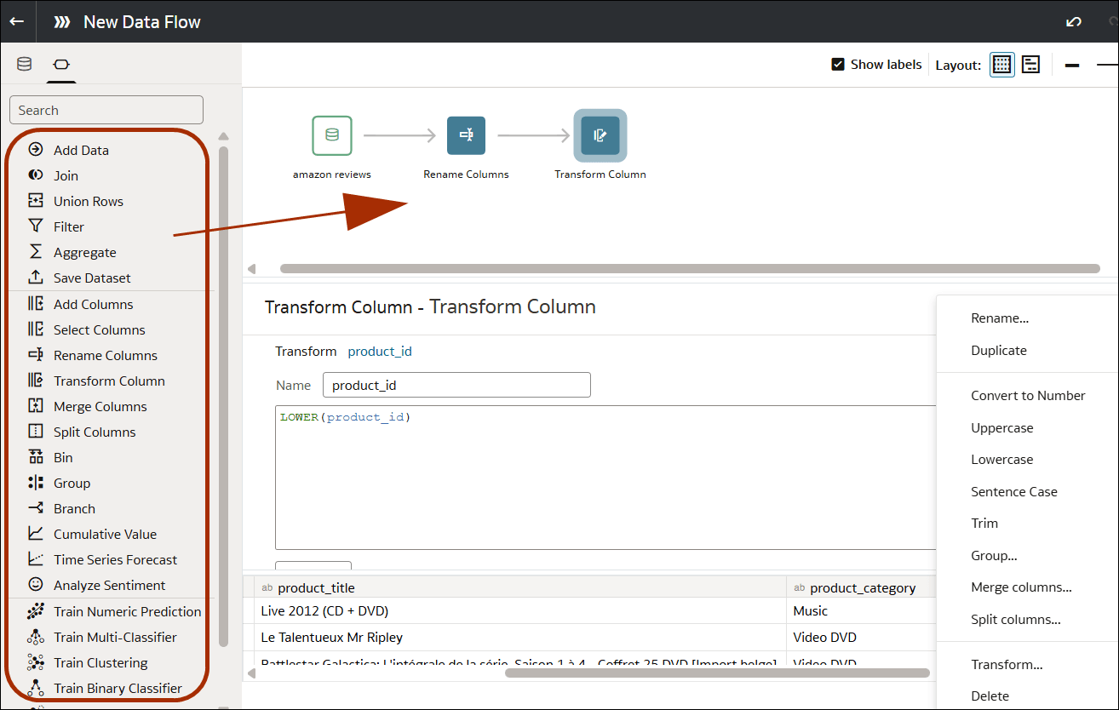
Task: Select the Join step icon
Action: coord(34,175)
